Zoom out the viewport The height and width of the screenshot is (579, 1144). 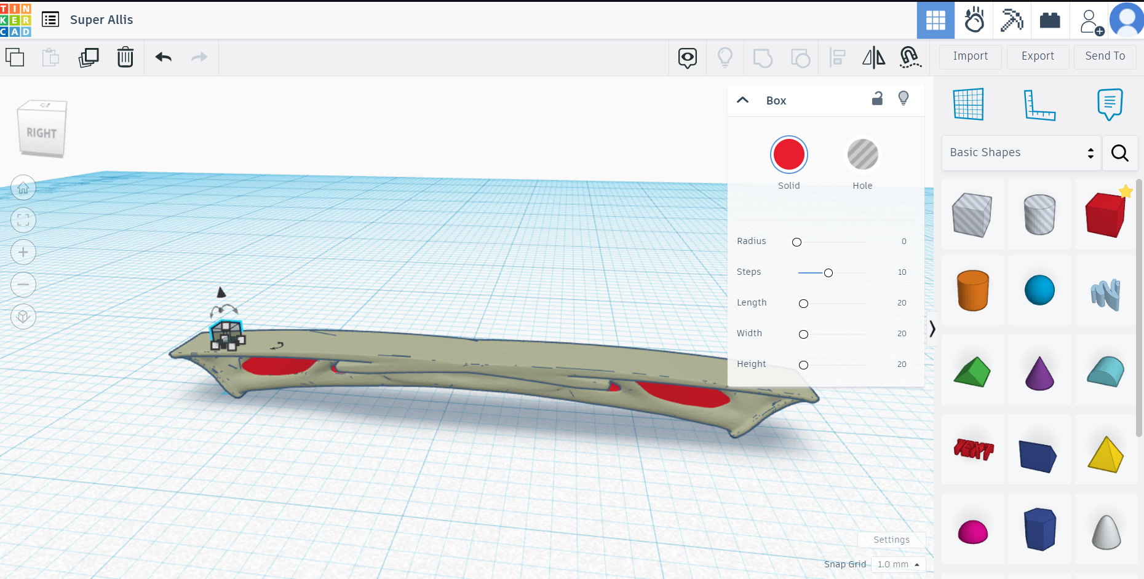pos(23,285)
